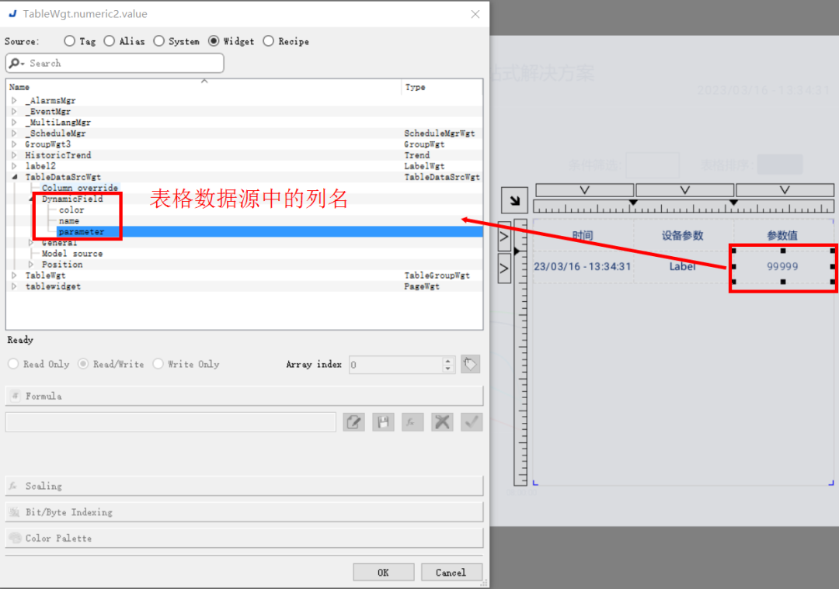The width and height of the screenshot is (839, 589).
Task: Expand the Position tree node
Action: coord(31,265)
